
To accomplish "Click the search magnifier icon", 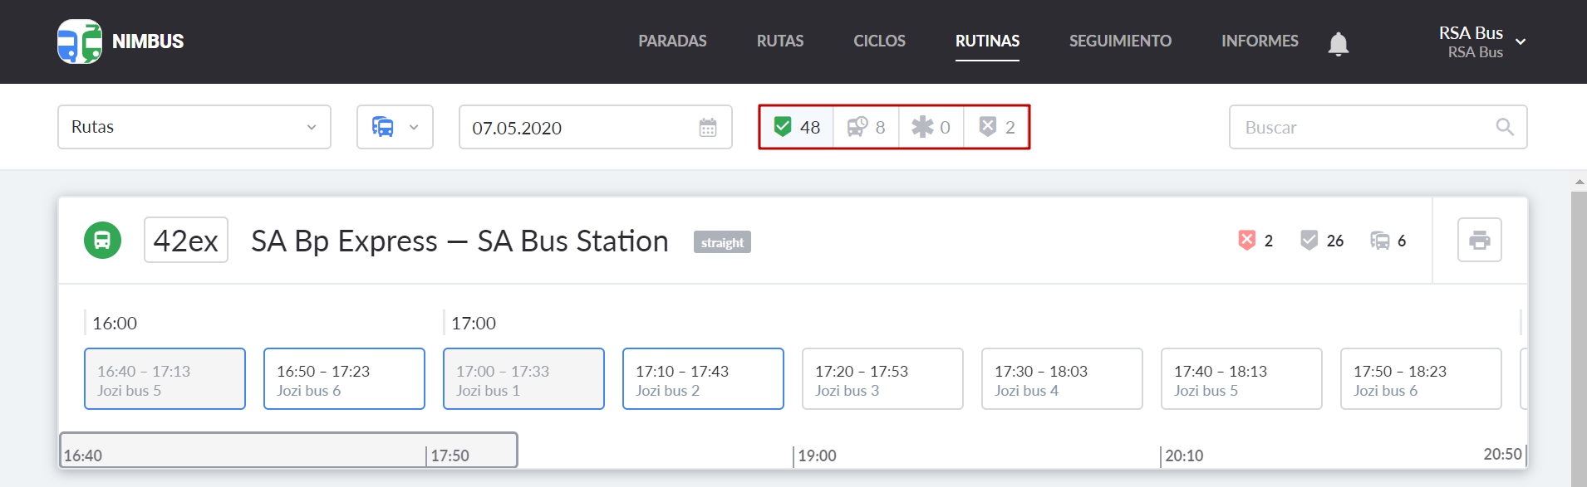I will click(1504, 127).
